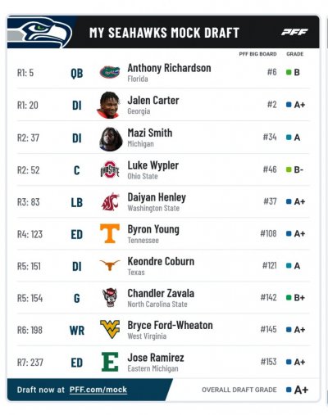This screenshot has height=415, width=328.
Task: Click Daiyan Henley's player name
Action: point(157,197)
